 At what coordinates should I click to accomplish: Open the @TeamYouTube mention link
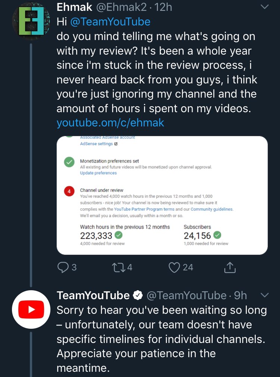pos(110,22)
